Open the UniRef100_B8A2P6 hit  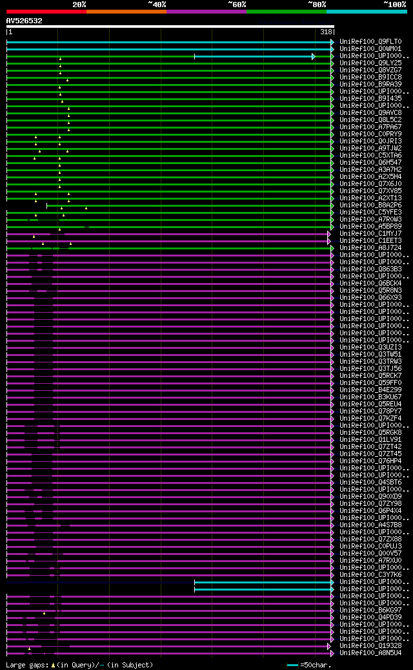pyautogui.click(x=370, y=205)
